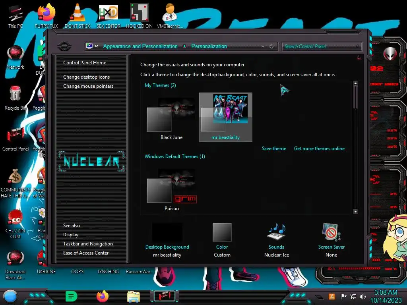Open the This PC desktop icon
Screen dimensions: 407x305
(16, 16)
